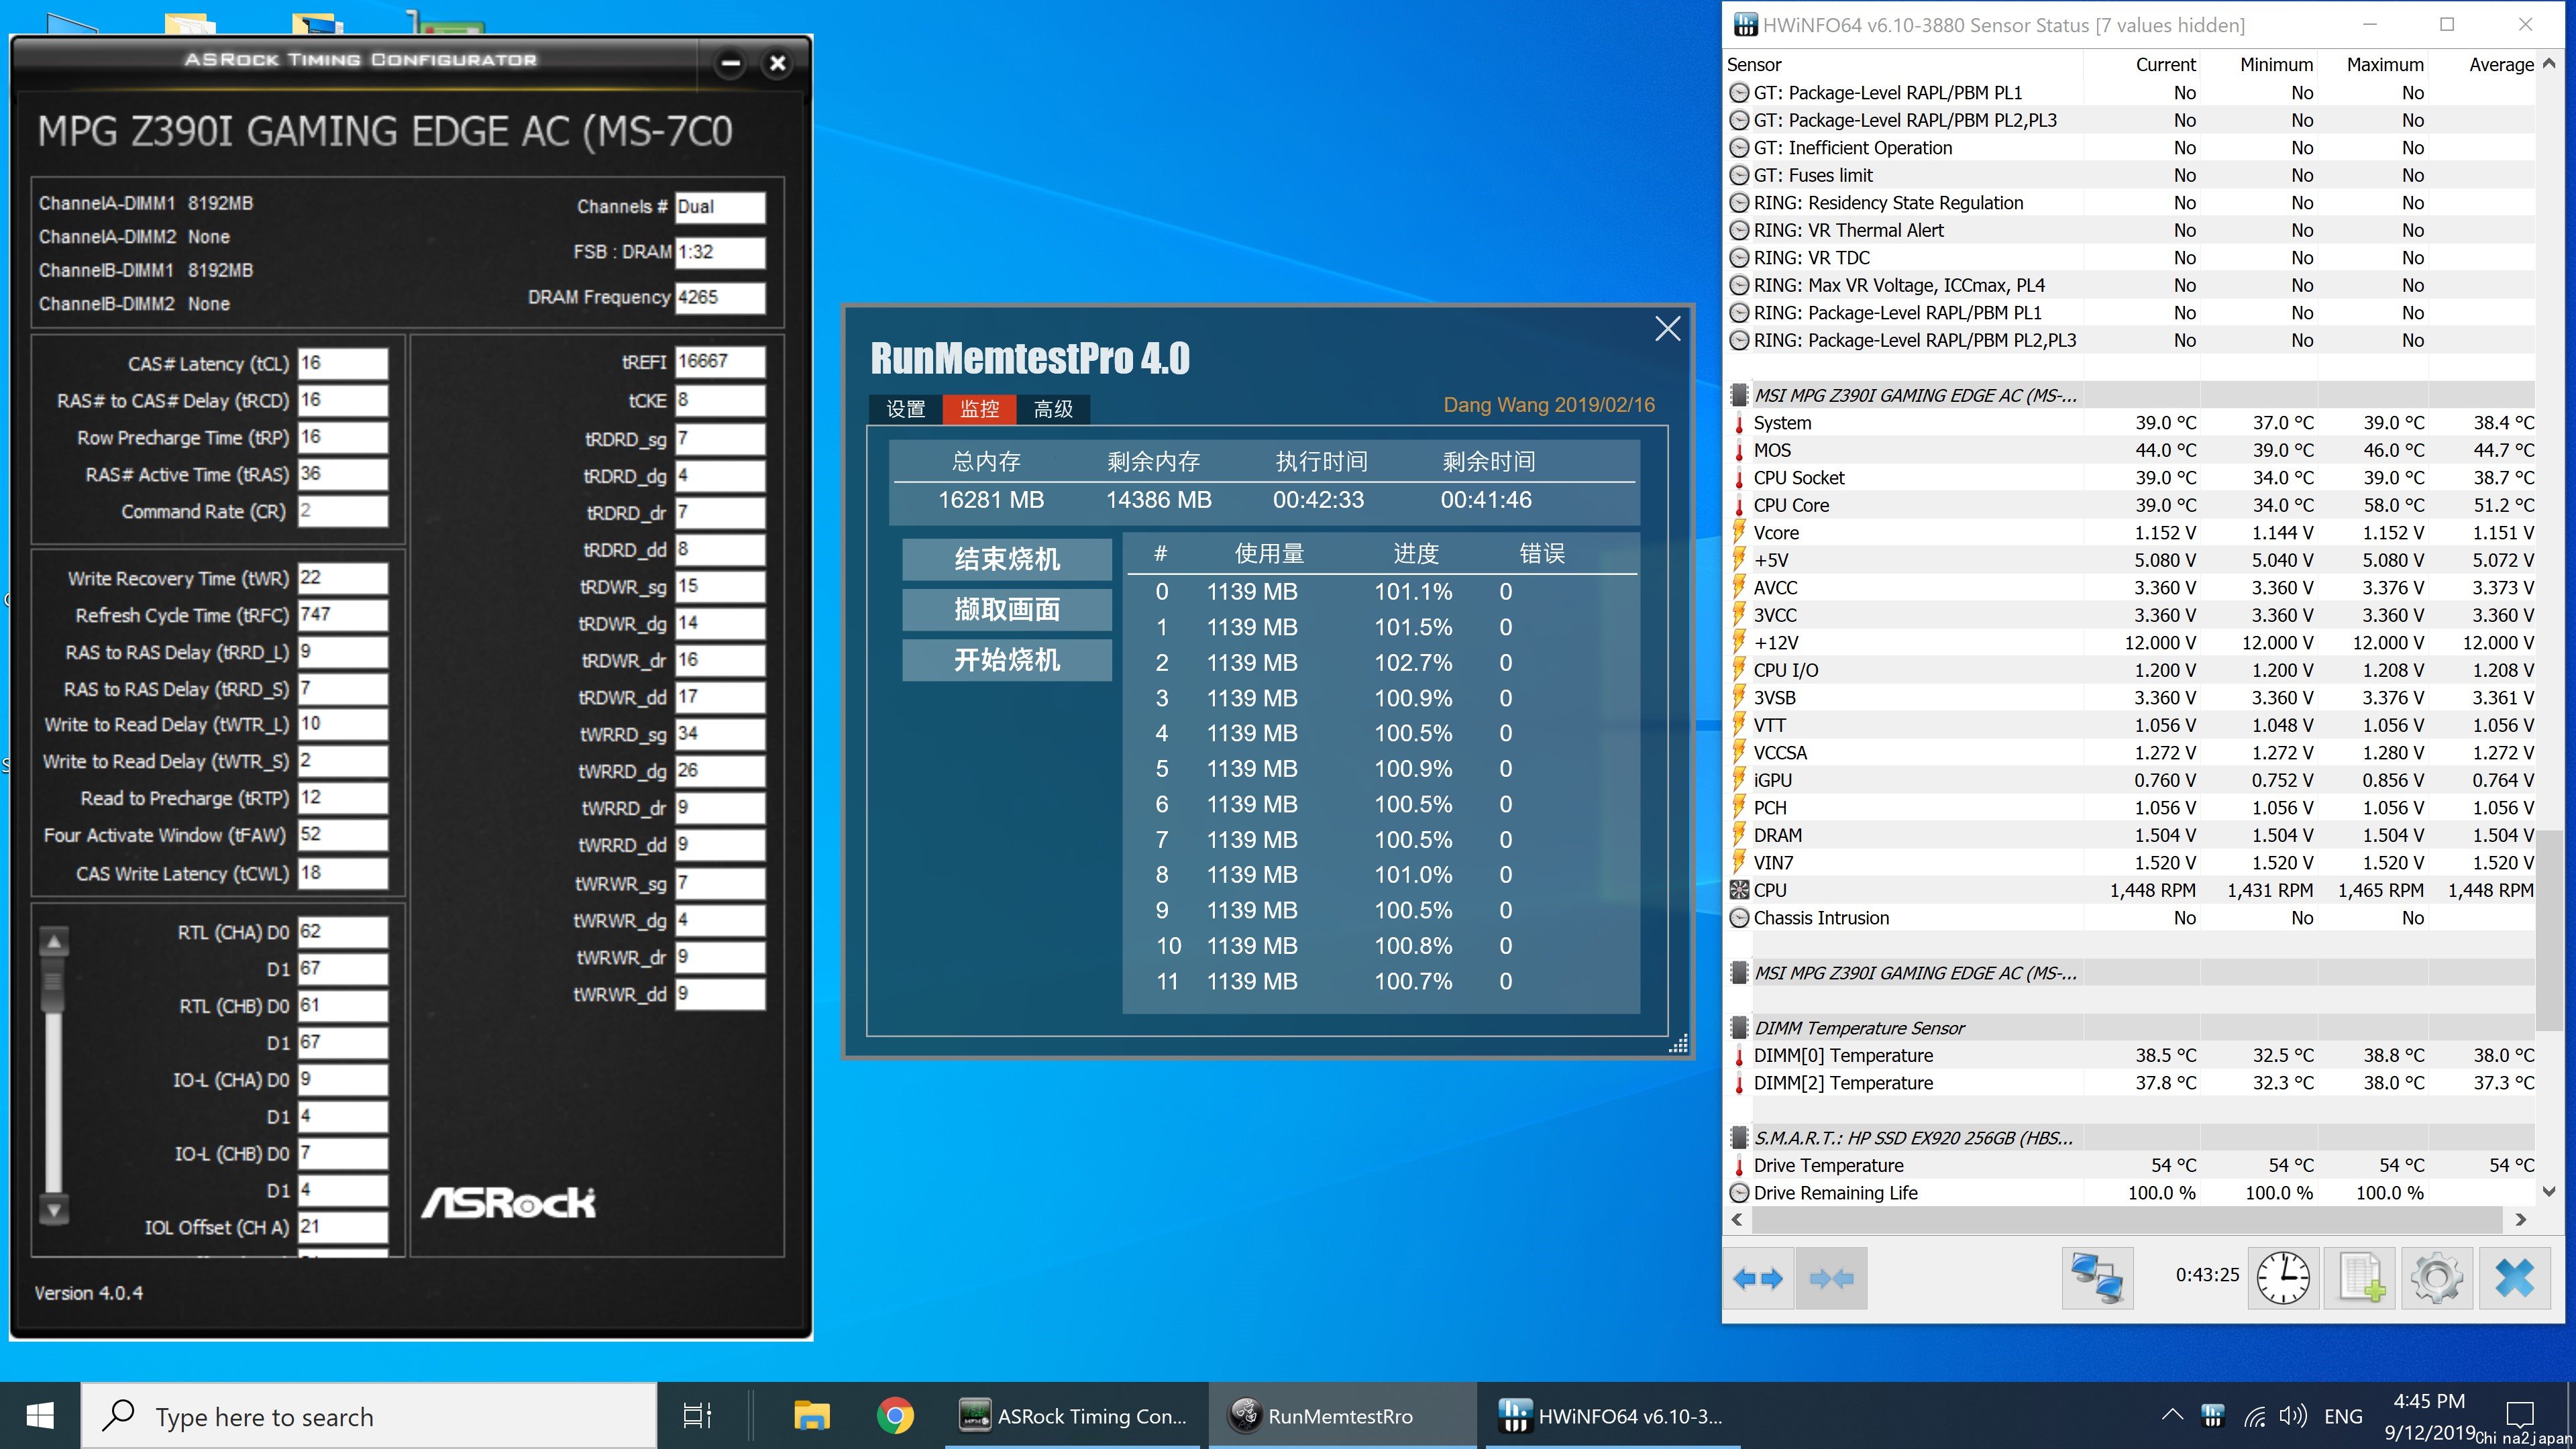Click the Refresh Cycle Time (tRFC) field
The width and height of the screenshot is (2576, 1449).
click(x=343, y=615)
